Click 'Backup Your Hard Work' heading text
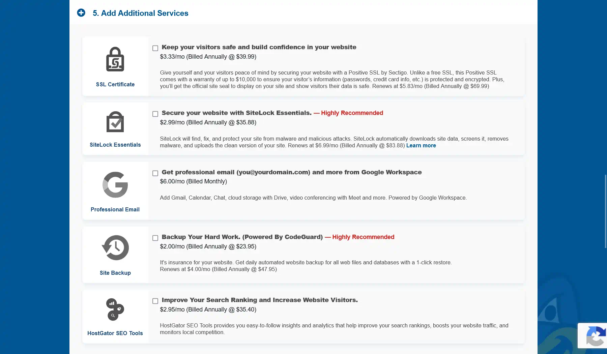This screenshot has width=607, height=354. (x=242, y=237)
